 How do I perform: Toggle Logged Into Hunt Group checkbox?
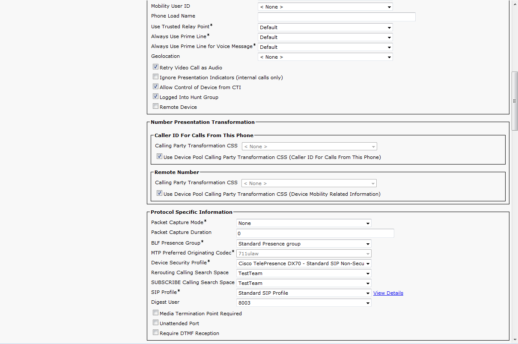click(x=156, y=97)
